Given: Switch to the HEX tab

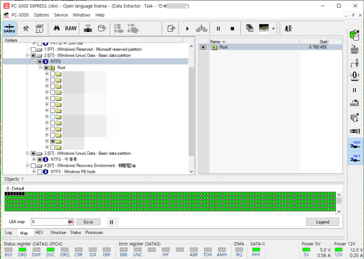Looking at the screenshot, I should [39, 232].
